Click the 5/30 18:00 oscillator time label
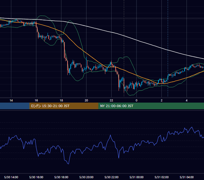The width and height of the screenshot is (204, 180). click(61, 177)
